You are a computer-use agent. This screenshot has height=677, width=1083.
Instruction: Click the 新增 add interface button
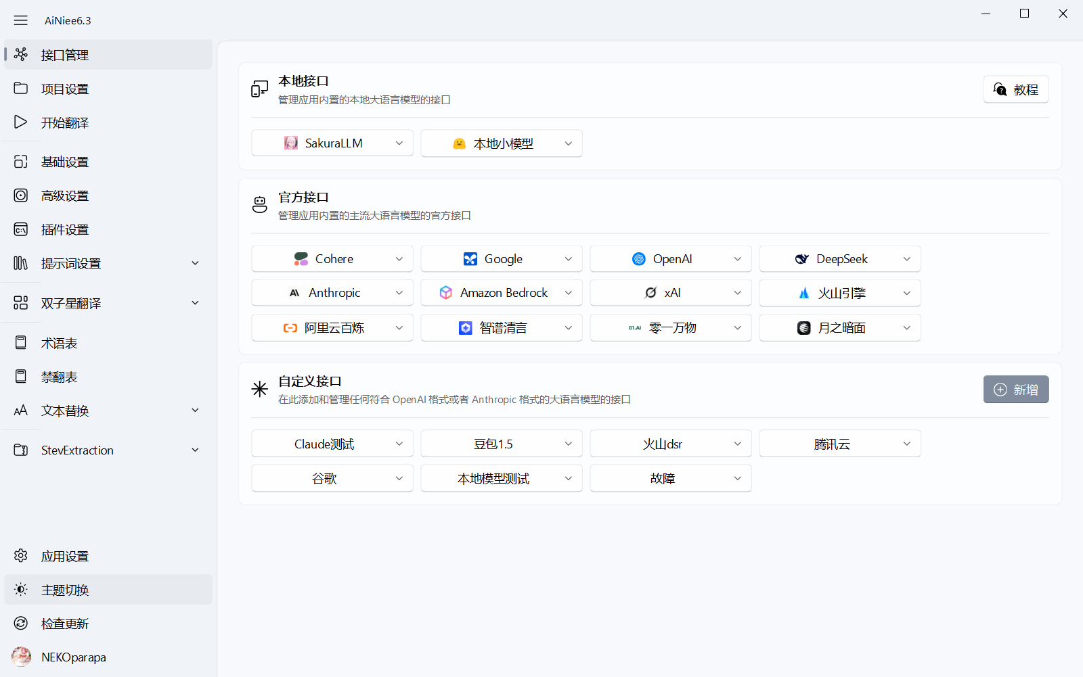coord(1016,390)
